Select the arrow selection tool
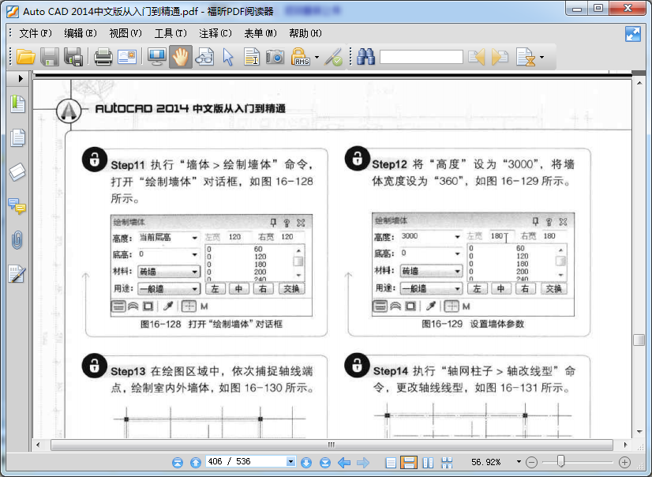The height and width of the screenshot is (477, 652). click(228, 57)
